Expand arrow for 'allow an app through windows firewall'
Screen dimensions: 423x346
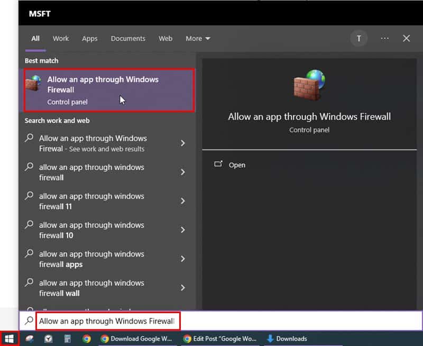pyautogui.click(x=183, y=172)
